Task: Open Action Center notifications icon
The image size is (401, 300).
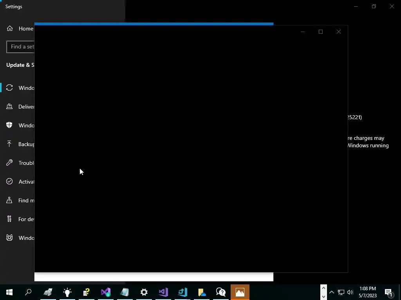Action: pos(388,292)
